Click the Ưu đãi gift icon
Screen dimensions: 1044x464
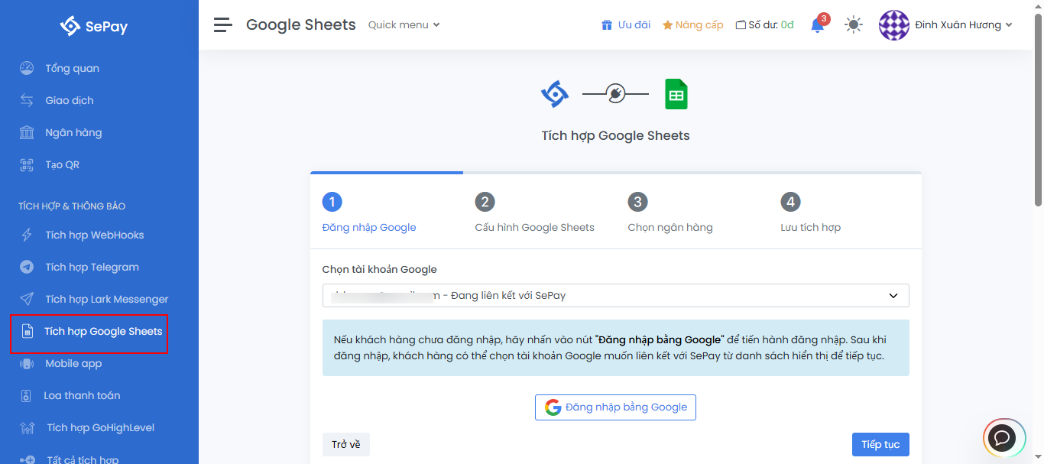[607, 25]
